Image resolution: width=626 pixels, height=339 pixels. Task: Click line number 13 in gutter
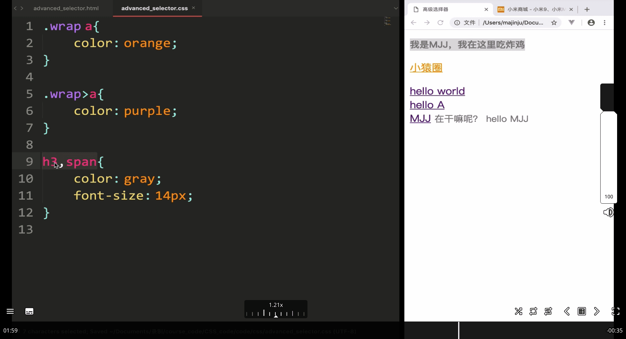click(x=26, y=229)
